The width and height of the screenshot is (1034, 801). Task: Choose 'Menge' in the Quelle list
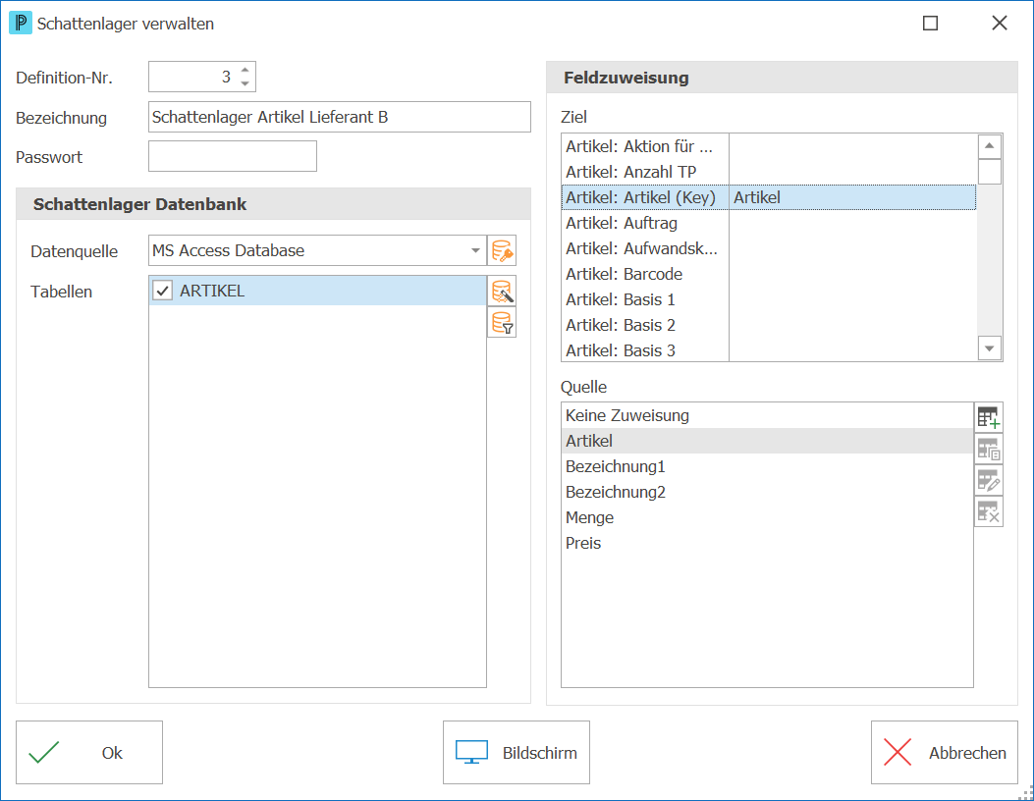[x=768, y=517]
